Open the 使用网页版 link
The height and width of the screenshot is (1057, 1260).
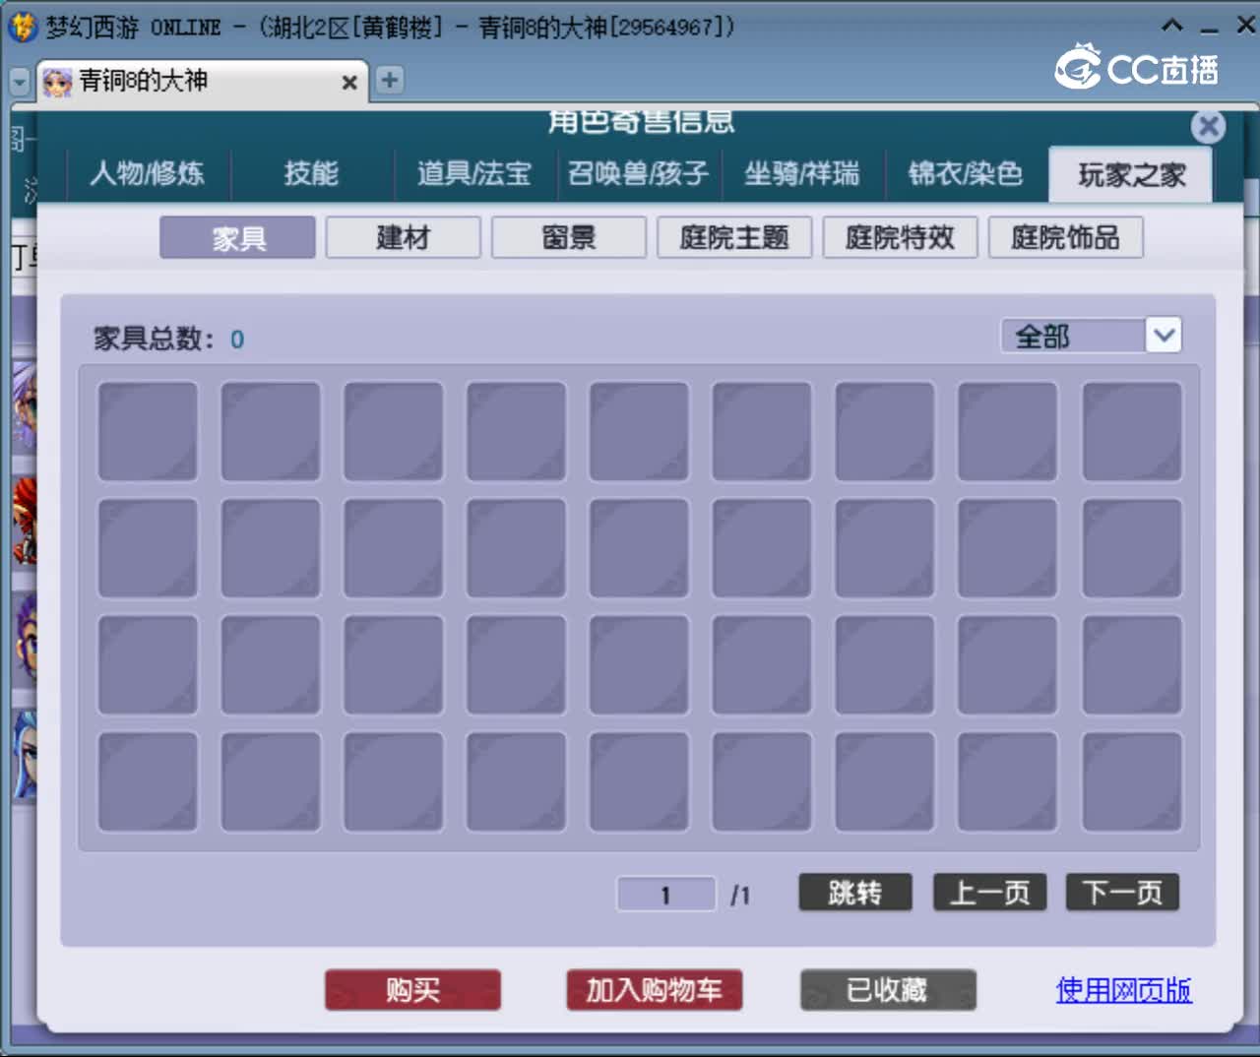(x=1124, y=990)
